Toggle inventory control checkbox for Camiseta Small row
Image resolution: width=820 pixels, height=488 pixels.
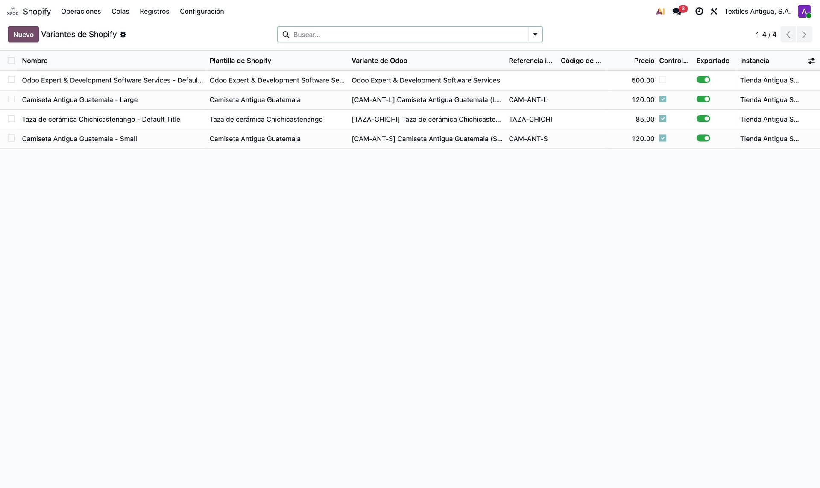pos(663,138)
